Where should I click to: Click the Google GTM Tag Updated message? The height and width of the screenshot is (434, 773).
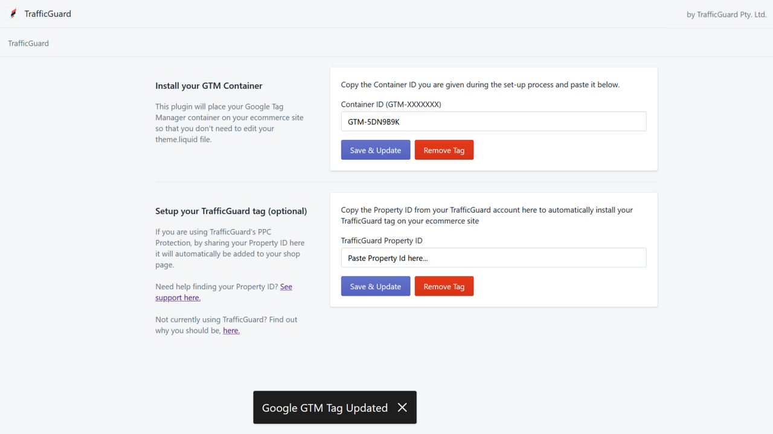(x=325, y=408)
